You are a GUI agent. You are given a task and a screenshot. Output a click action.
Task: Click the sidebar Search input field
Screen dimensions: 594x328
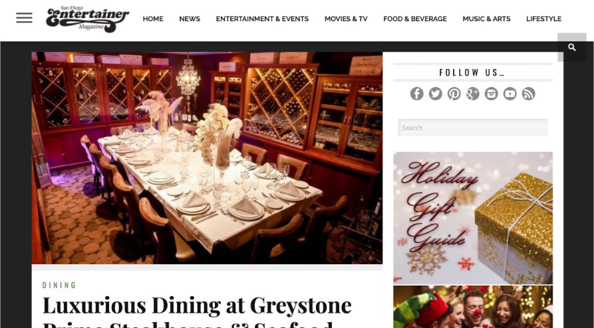(472, 127)
